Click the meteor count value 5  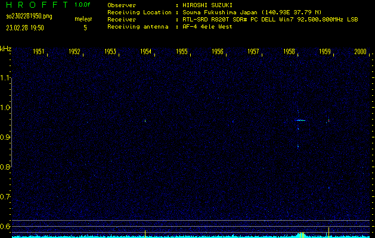85,28
